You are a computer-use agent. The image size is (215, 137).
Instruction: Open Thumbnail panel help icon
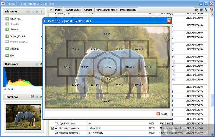click(37, 97)
